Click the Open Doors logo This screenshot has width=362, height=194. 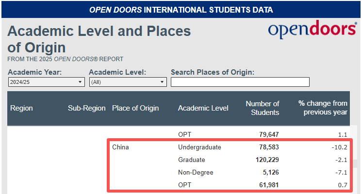click(x=312, y=30)
